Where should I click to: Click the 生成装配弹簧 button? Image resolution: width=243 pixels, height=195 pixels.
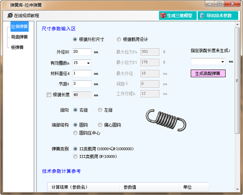208,73
